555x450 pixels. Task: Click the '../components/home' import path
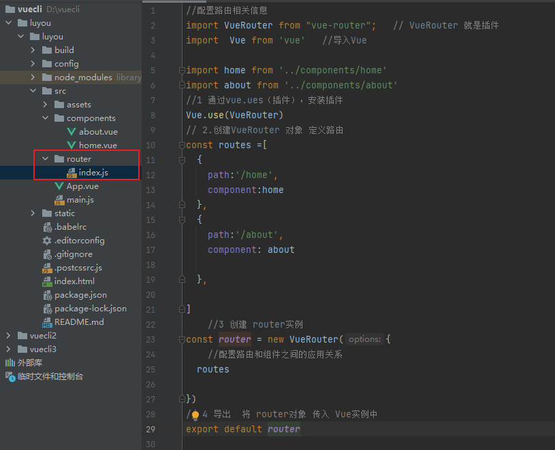[333, 70]
